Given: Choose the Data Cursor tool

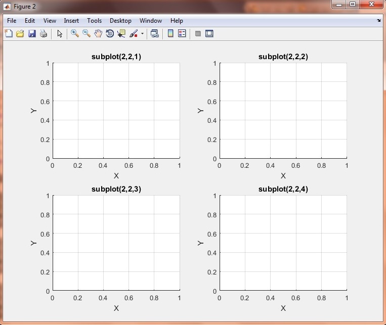Looking at the screenshot, I should click(x=121, y=33).
